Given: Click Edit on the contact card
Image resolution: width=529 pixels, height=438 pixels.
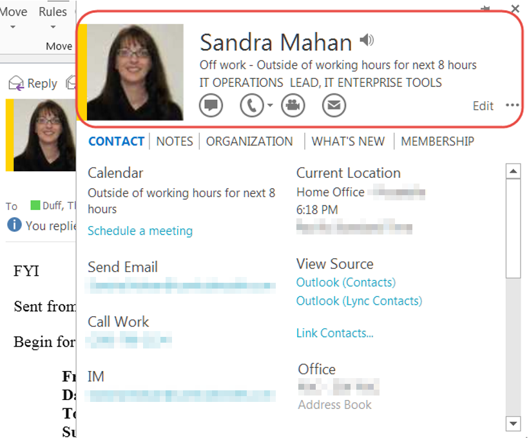Looking at the screenshot, I should 483,106.
